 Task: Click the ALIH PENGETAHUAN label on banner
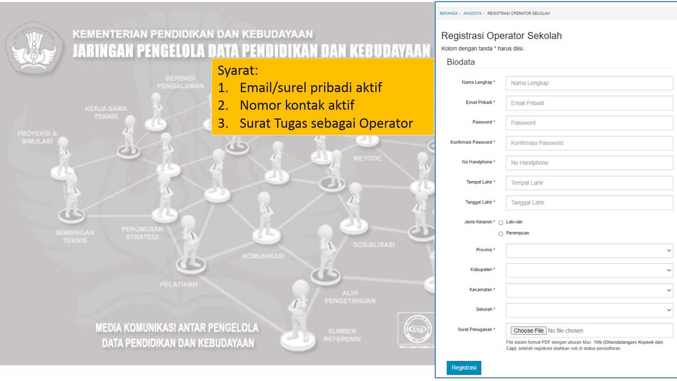point(350,297)
